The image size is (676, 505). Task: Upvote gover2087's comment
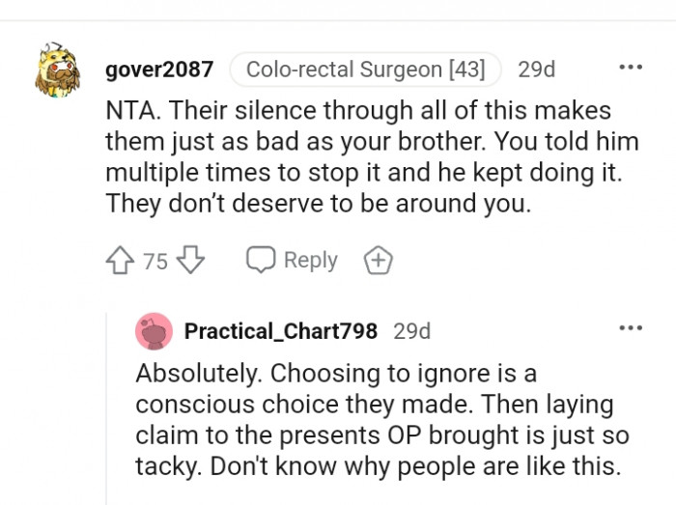(x=121, y=261)
